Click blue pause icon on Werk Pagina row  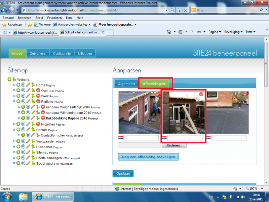(23, 96)
